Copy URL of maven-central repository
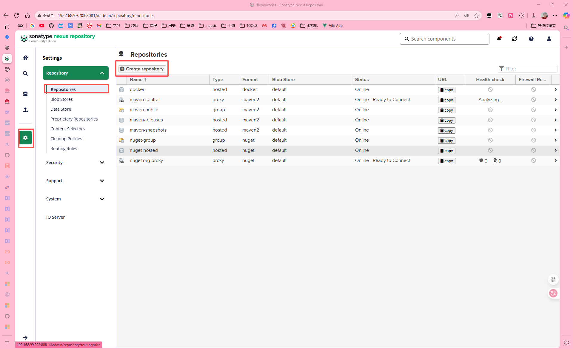The height and width of the screenshot is (349, 573). 446,100
